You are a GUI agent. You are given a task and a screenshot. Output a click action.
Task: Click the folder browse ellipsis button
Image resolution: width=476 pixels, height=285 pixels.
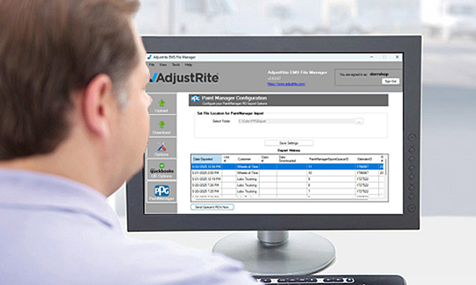tap(359, 121)
